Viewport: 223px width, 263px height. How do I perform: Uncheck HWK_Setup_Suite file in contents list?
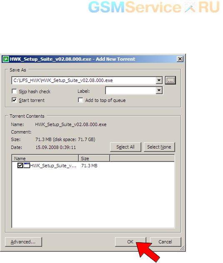click(x=20, y=166)
